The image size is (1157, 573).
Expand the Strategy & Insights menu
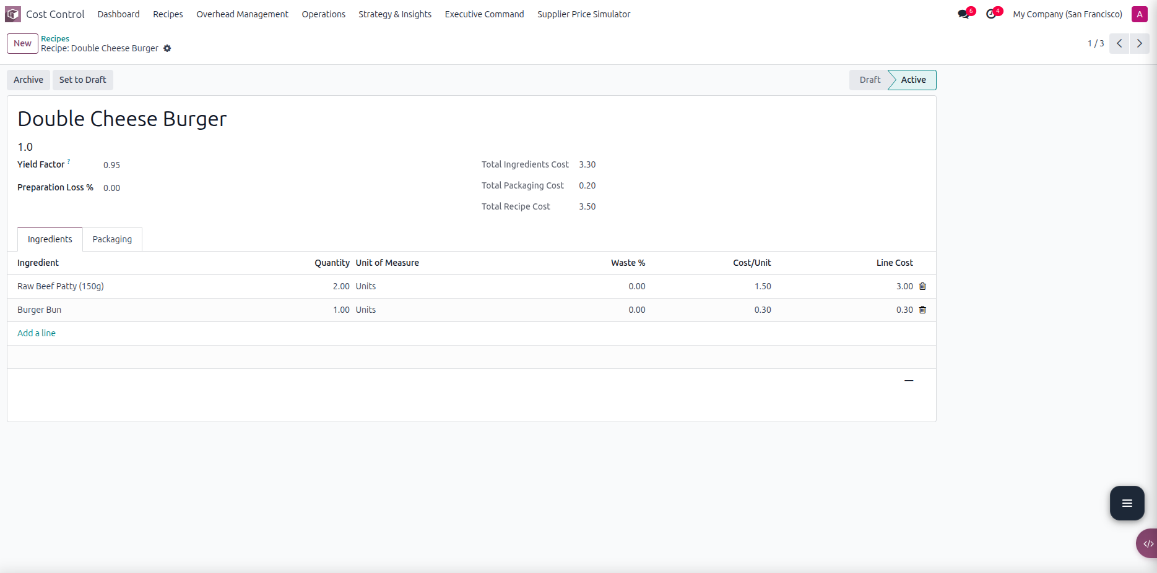pyautogui.click(x=395, y=14)
